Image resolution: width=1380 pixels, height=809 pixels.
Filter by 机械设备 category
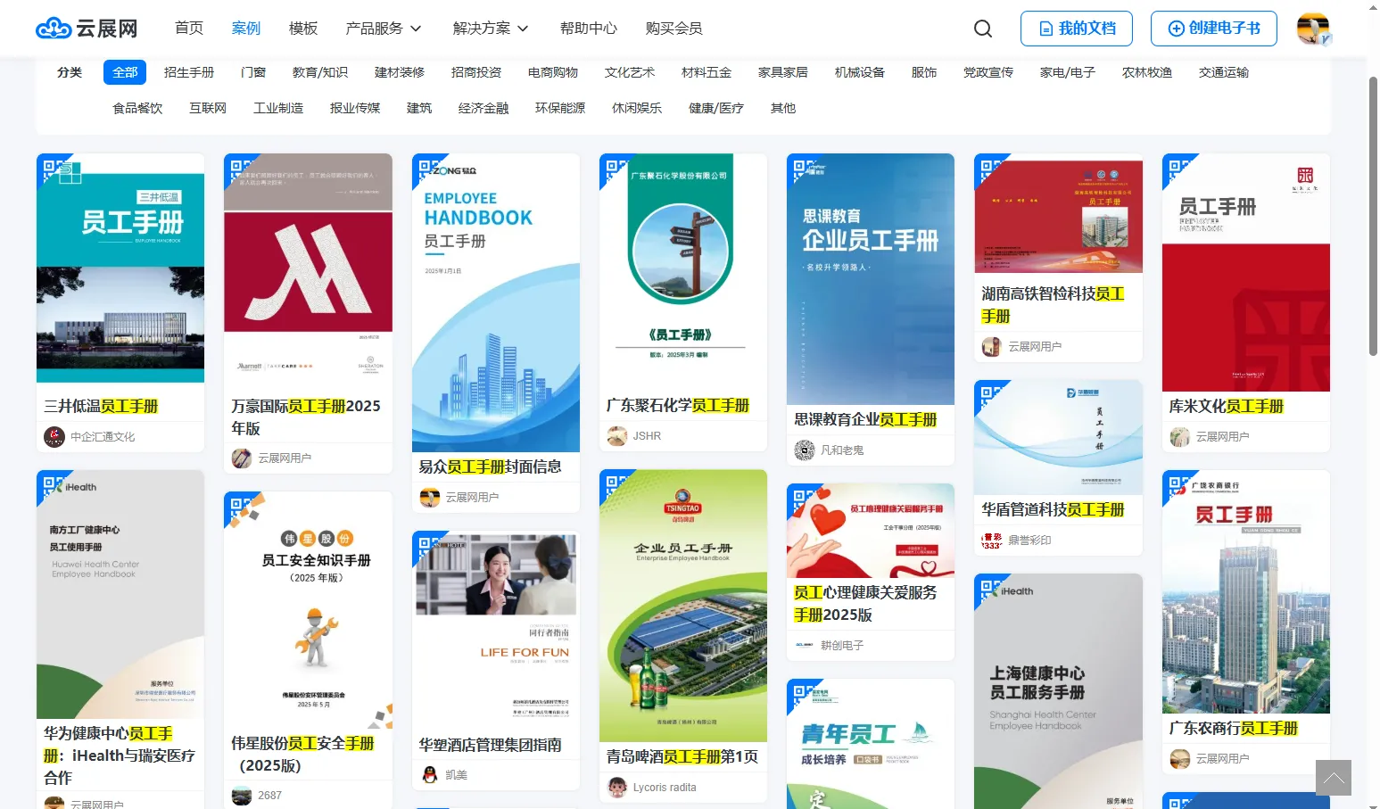pos(860,72)
